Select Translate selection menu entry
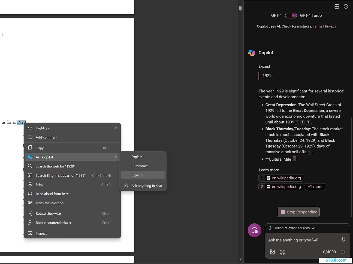The image size is (353, 264). point(72,203)
